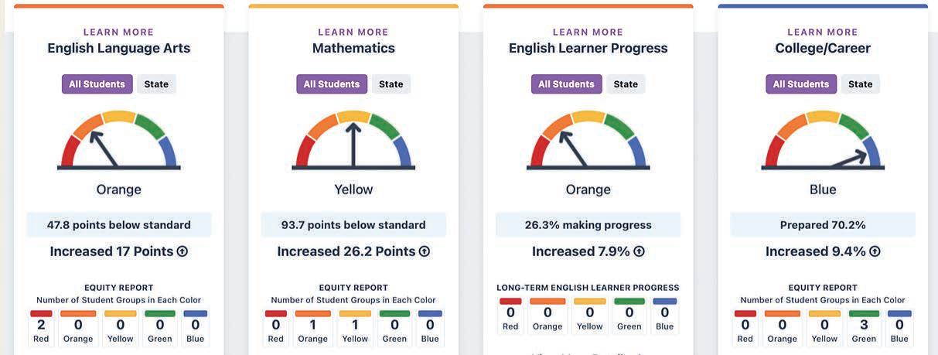Toggle State view in Mathematics card
Image resolution: width=938 pixels, height=355 pixels.
(391, 84)
